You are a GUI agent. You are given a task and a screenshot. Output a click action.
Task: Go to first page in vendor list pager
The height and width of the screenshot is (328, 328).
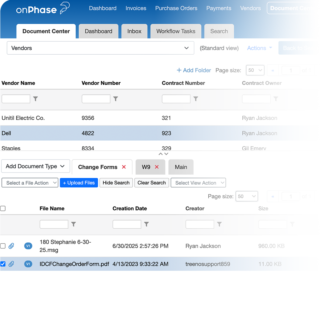(273, 70)
